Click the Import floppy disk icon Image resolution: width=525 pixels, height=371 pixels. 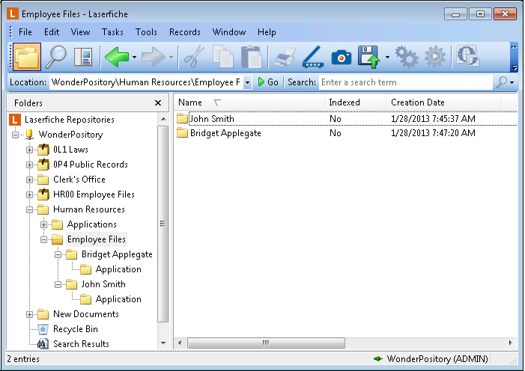(x=369, y=57)
